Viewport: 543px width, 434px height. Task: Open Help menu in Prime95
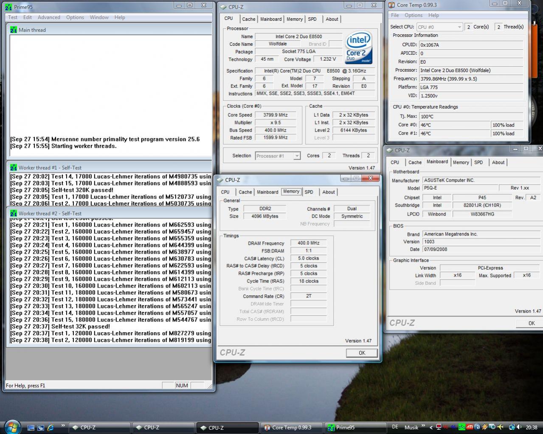click(x=120, y=17)
